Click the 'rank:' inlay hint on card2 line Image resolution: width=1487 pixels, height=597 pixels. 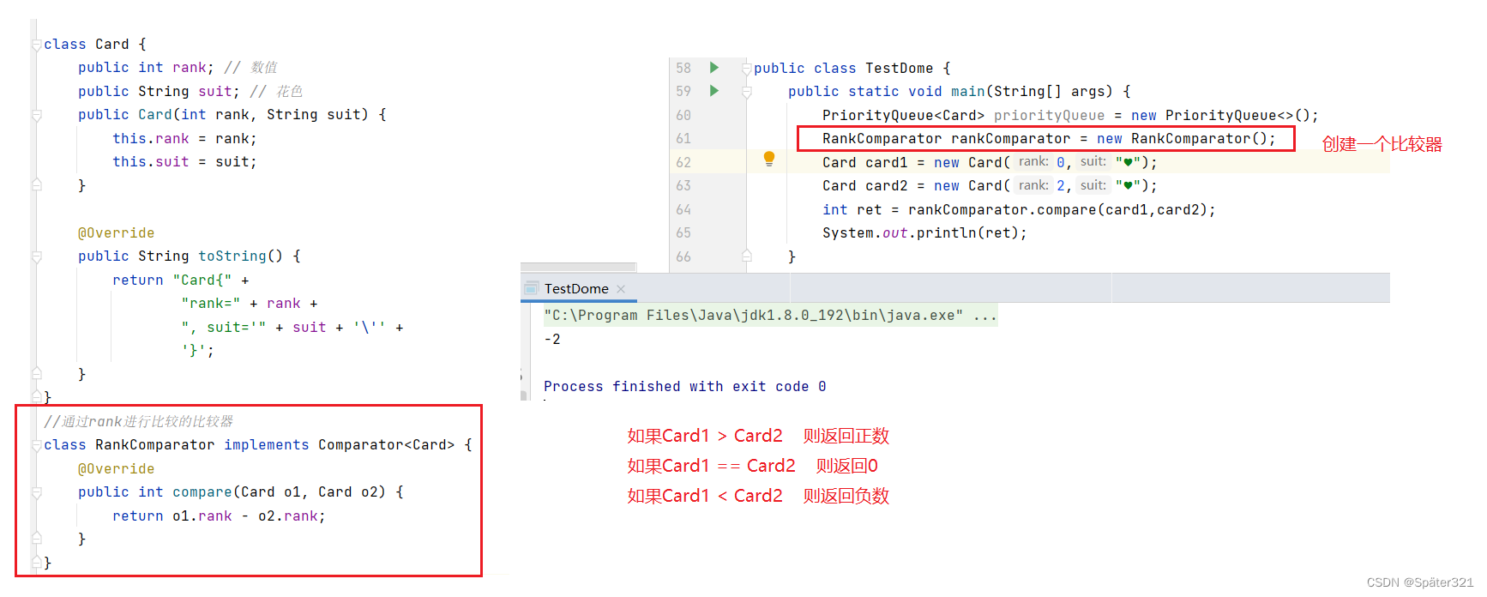coord(1033,185)
